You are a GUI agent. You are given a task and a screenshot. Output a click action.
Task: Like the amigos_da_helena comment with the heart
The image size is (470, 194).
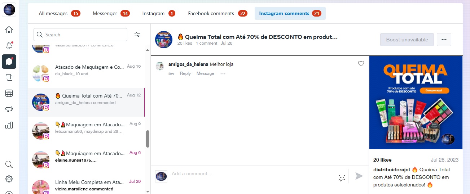point(361,64)
